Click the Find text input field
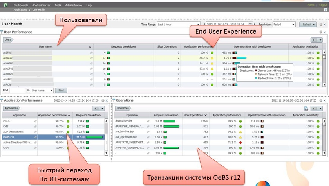This screenshot has width=329, height=186. coord(18,90)
